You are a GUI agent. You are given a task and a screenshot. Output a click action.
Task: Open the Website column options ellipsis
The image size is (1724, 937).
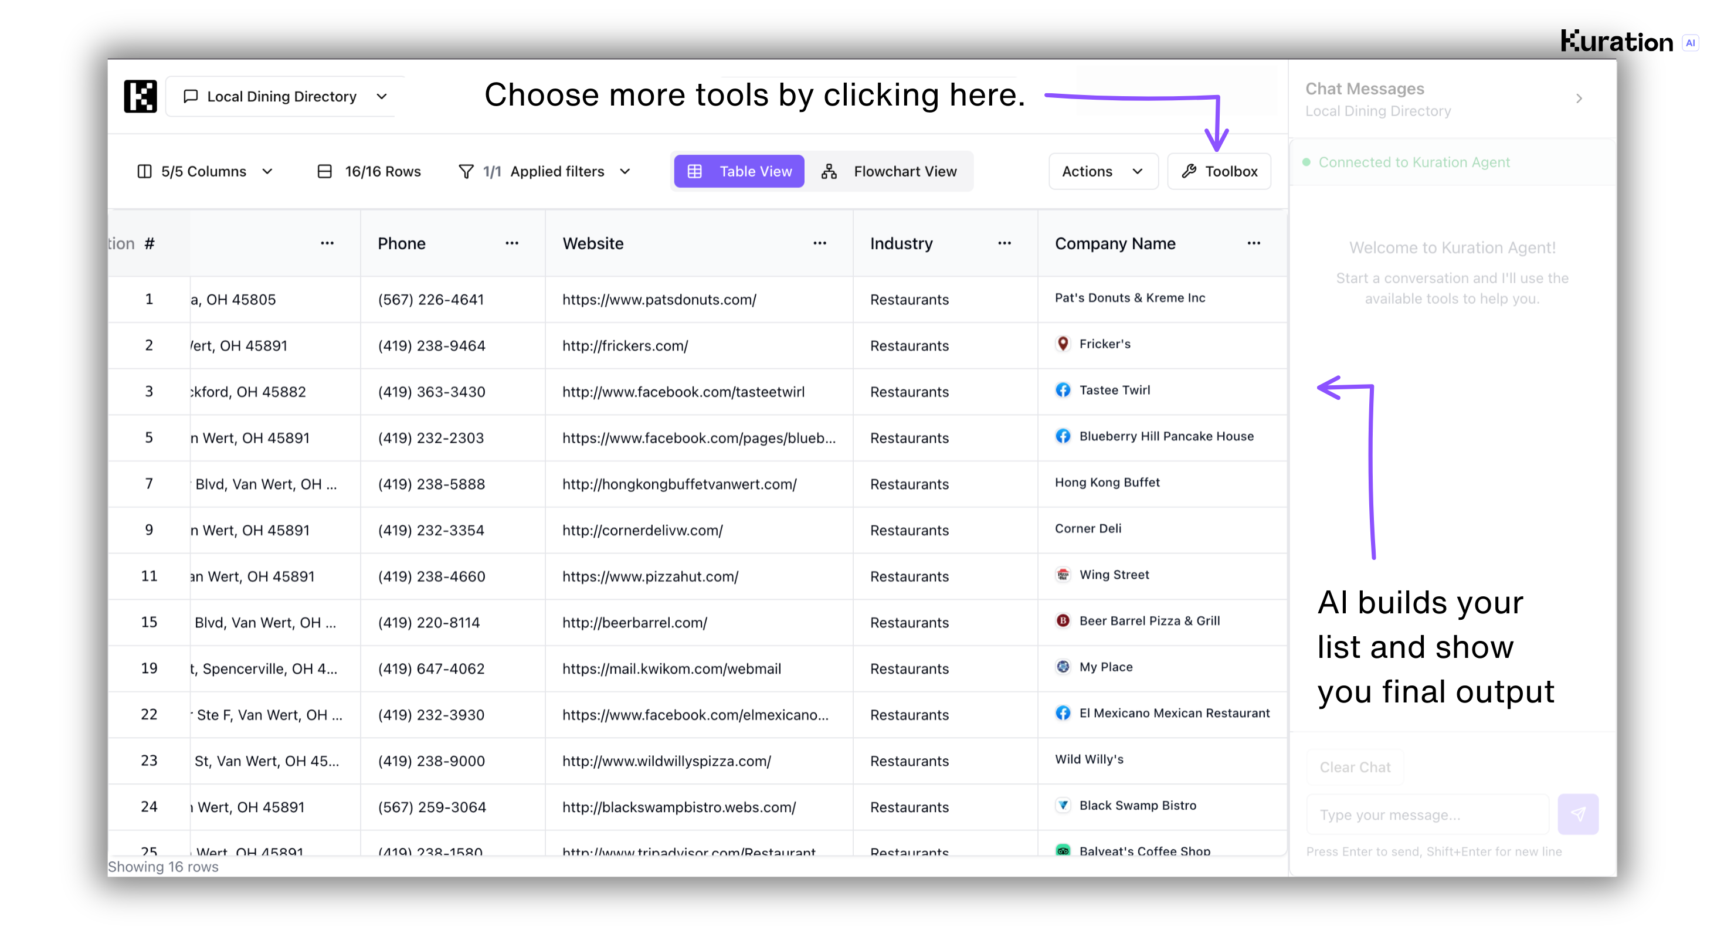pos(820,243)
